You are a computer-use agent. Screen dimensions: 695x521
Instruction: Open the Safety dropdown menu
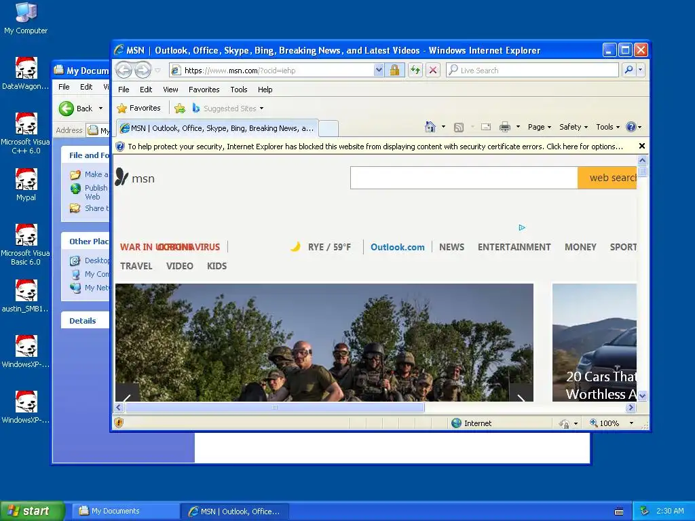pyautogui.click(x=574, y=127)
